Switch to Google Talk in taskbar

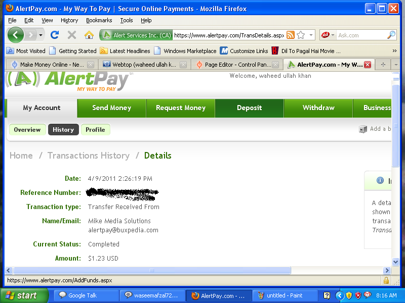click(x=86, y=295)
